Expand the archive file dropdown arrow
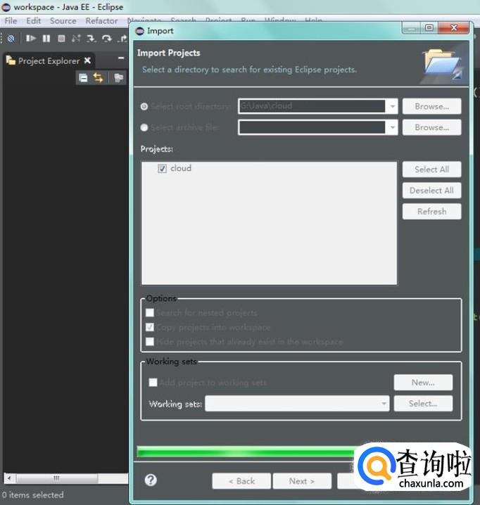The width and height of the screenshot is (480, 505). coord(392,127)
